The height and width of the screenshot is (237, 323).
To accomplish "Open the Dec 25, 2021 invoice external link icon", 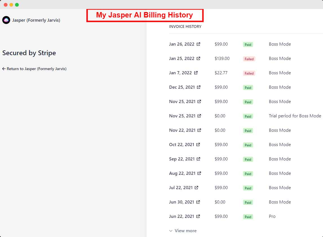I will click(x=199, y=87).
